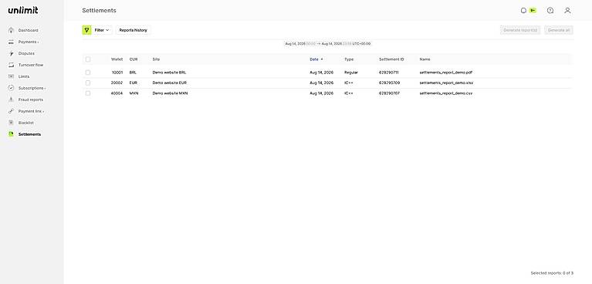Click the Generate all button
Screen dimensions: 592x284
click(x=559, y=30)
